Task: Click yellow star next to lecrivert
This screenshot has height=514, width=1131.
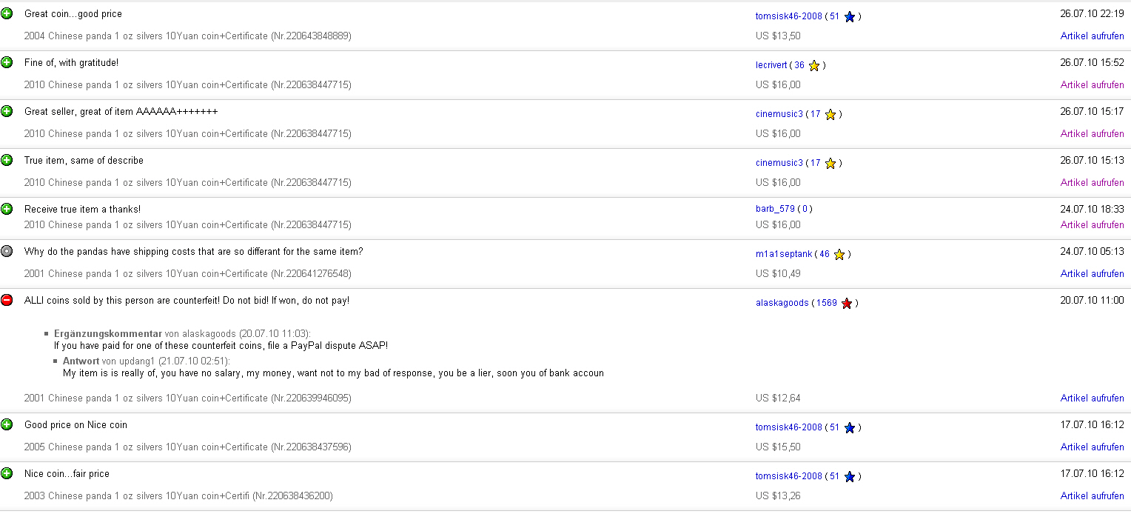Action: [x=814, y=65]
